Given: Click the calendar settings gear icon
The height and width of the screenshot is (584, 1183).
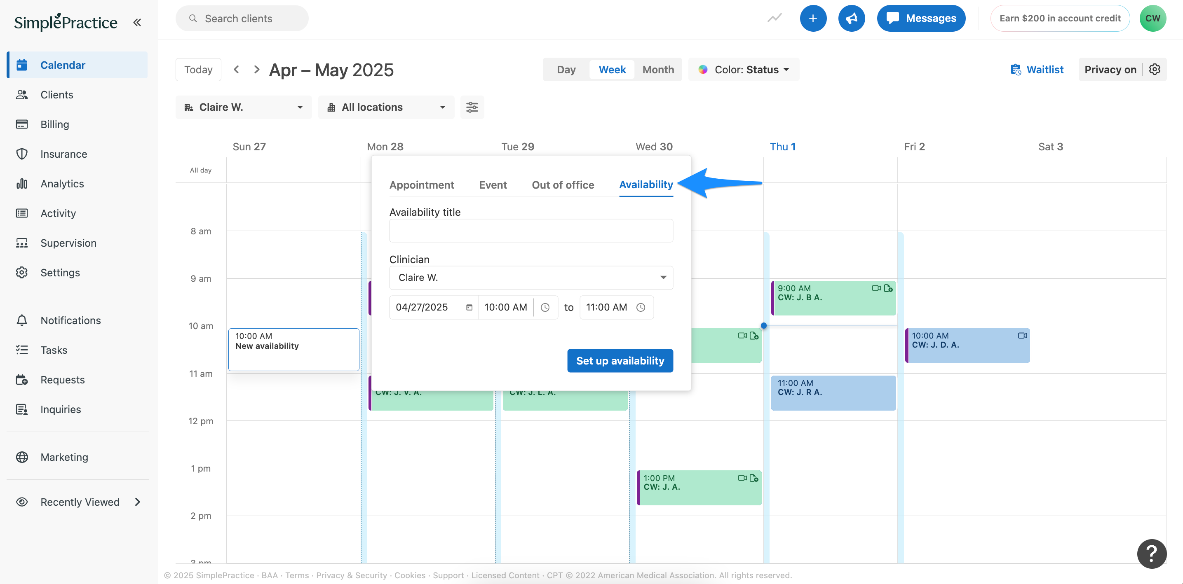Looking at the screenshot, I should click(x=1155, y=70).
